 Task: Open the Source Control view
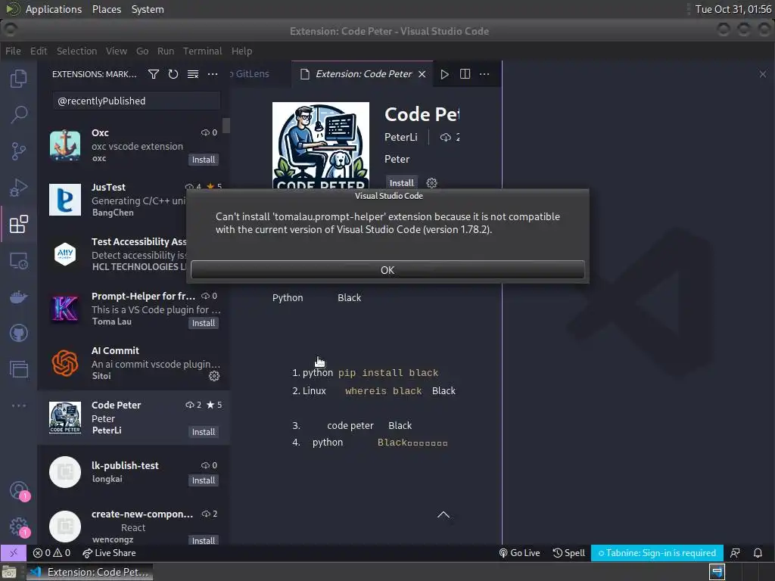coord(18,151)
